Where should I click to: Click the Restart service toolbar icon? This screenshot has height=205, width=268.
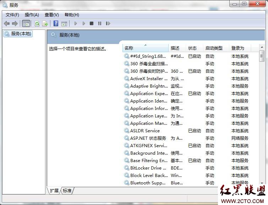[x=108, y=23]
